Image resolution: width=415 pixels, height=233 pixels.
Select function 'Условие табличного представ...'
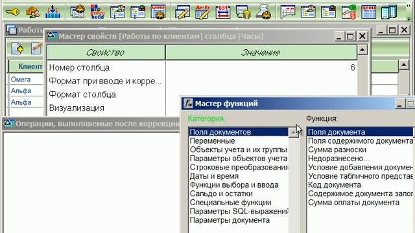click(361, 176)
